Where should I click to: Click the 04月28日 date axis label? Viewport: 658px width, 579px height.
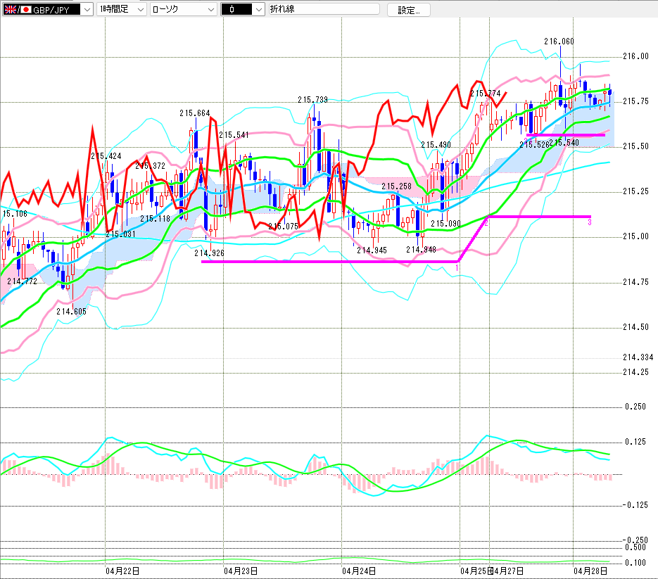coord(590,570)
